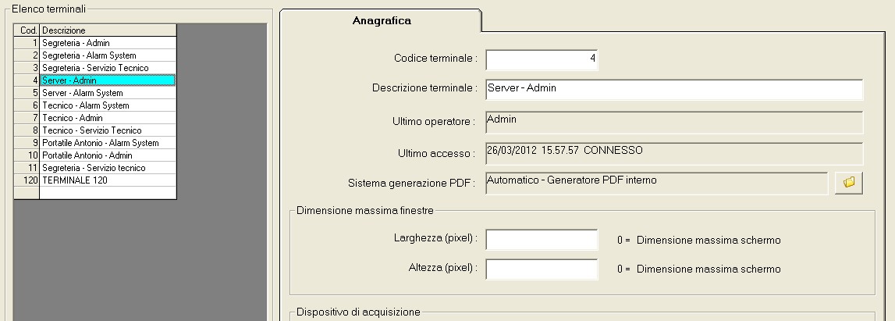Click the Cod. column header
The height and width of the screenshot is (321, 895).
point(27,30)
